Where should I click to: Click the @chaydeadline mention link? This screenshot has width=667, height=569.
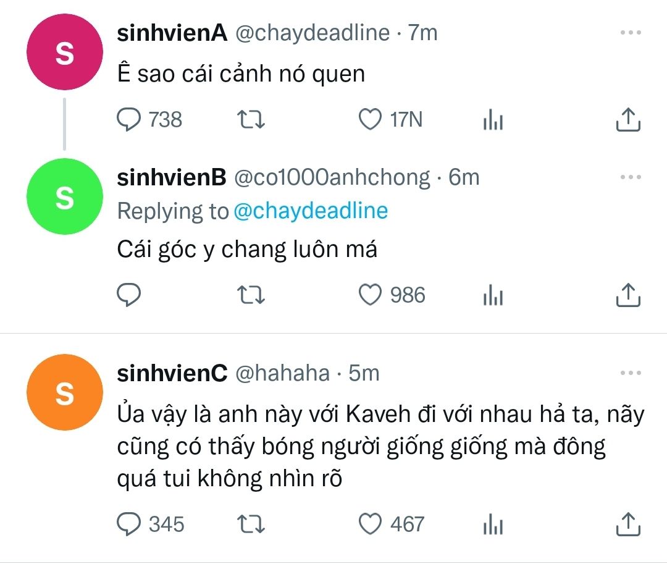point(311,211)
